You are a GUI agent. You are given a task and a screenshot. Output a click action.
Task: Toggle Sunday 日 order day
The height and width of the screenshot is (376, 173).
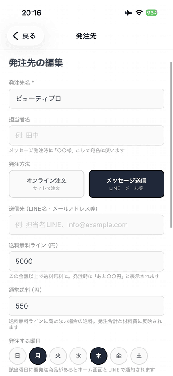point(18,356)
